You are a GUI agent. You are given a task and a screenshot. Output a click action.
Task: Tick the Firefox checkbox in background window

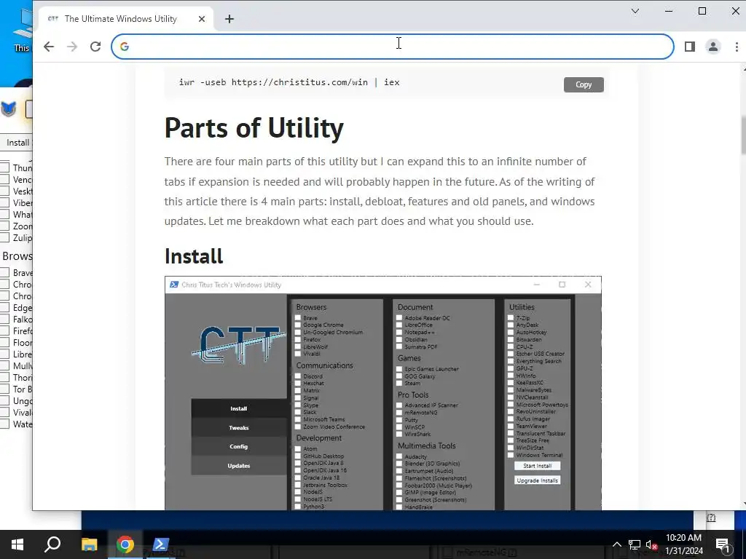[x=5, y=331]
